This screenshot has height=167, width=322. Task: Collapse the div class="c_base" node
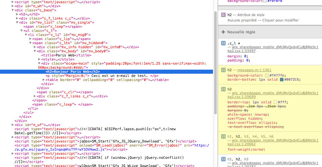(13, 10)
